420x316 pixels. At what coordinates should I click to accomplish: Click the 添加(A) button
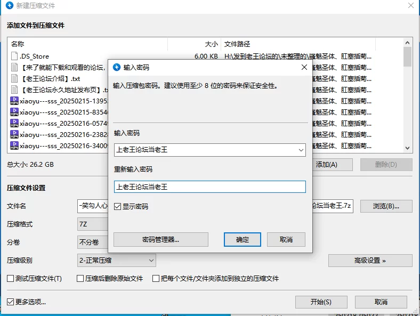point(333,165)
